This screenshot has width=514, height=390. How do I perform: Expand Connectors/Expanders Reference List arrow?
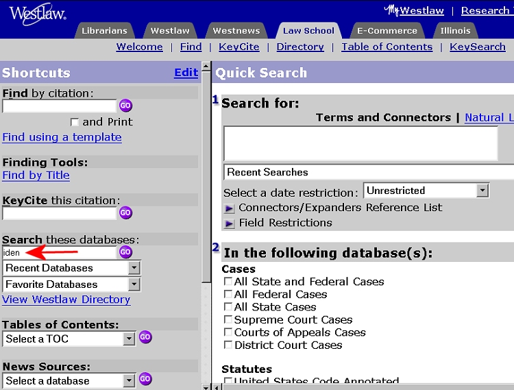[x=229, y=208]
